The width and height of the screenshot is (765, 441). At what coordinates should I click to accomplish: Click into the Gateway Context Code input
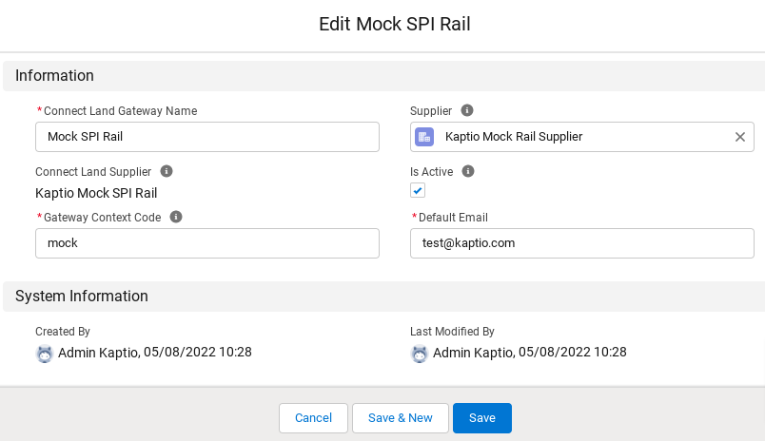[x=207, y=243]
